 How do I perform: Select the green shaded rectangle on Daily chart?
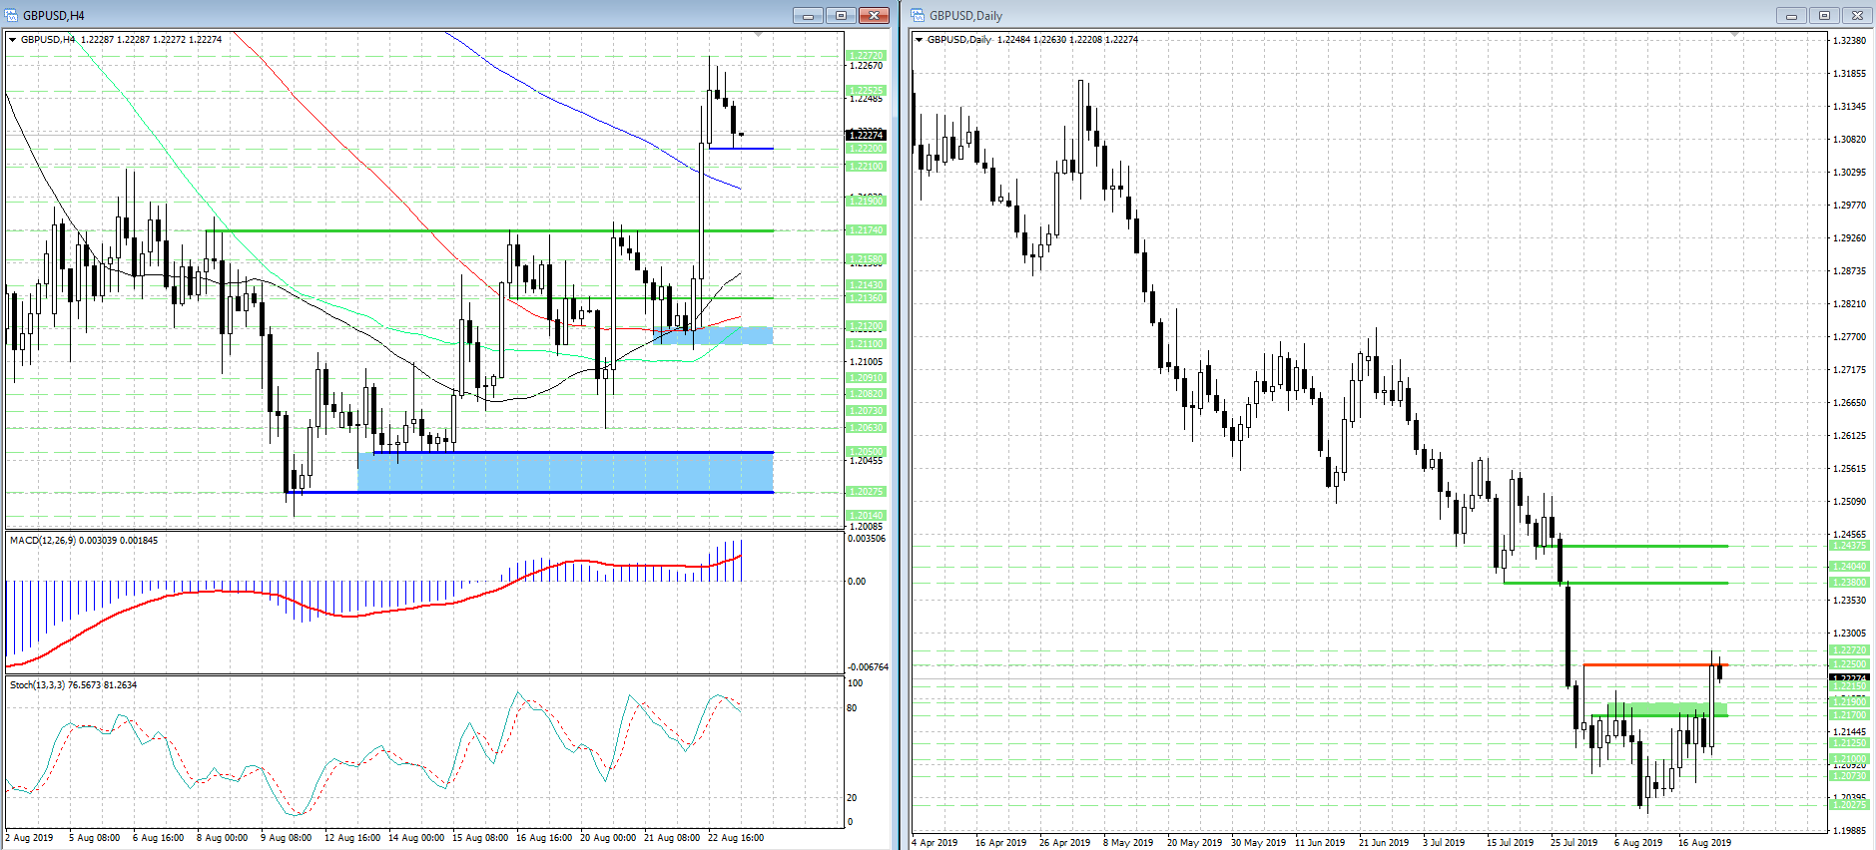click(1665, 709)
